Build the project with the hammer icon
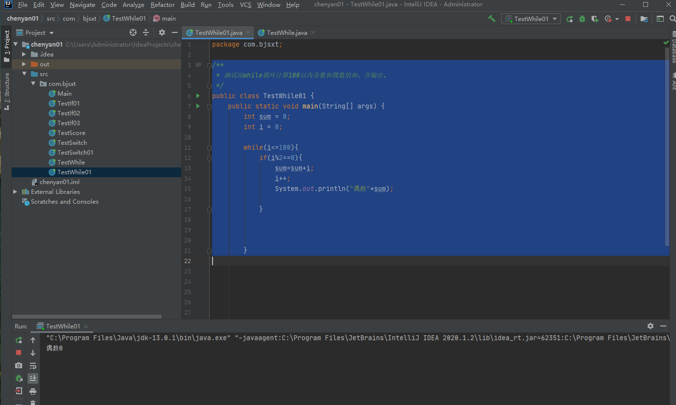The image size is (676, 405). [491, 19]
